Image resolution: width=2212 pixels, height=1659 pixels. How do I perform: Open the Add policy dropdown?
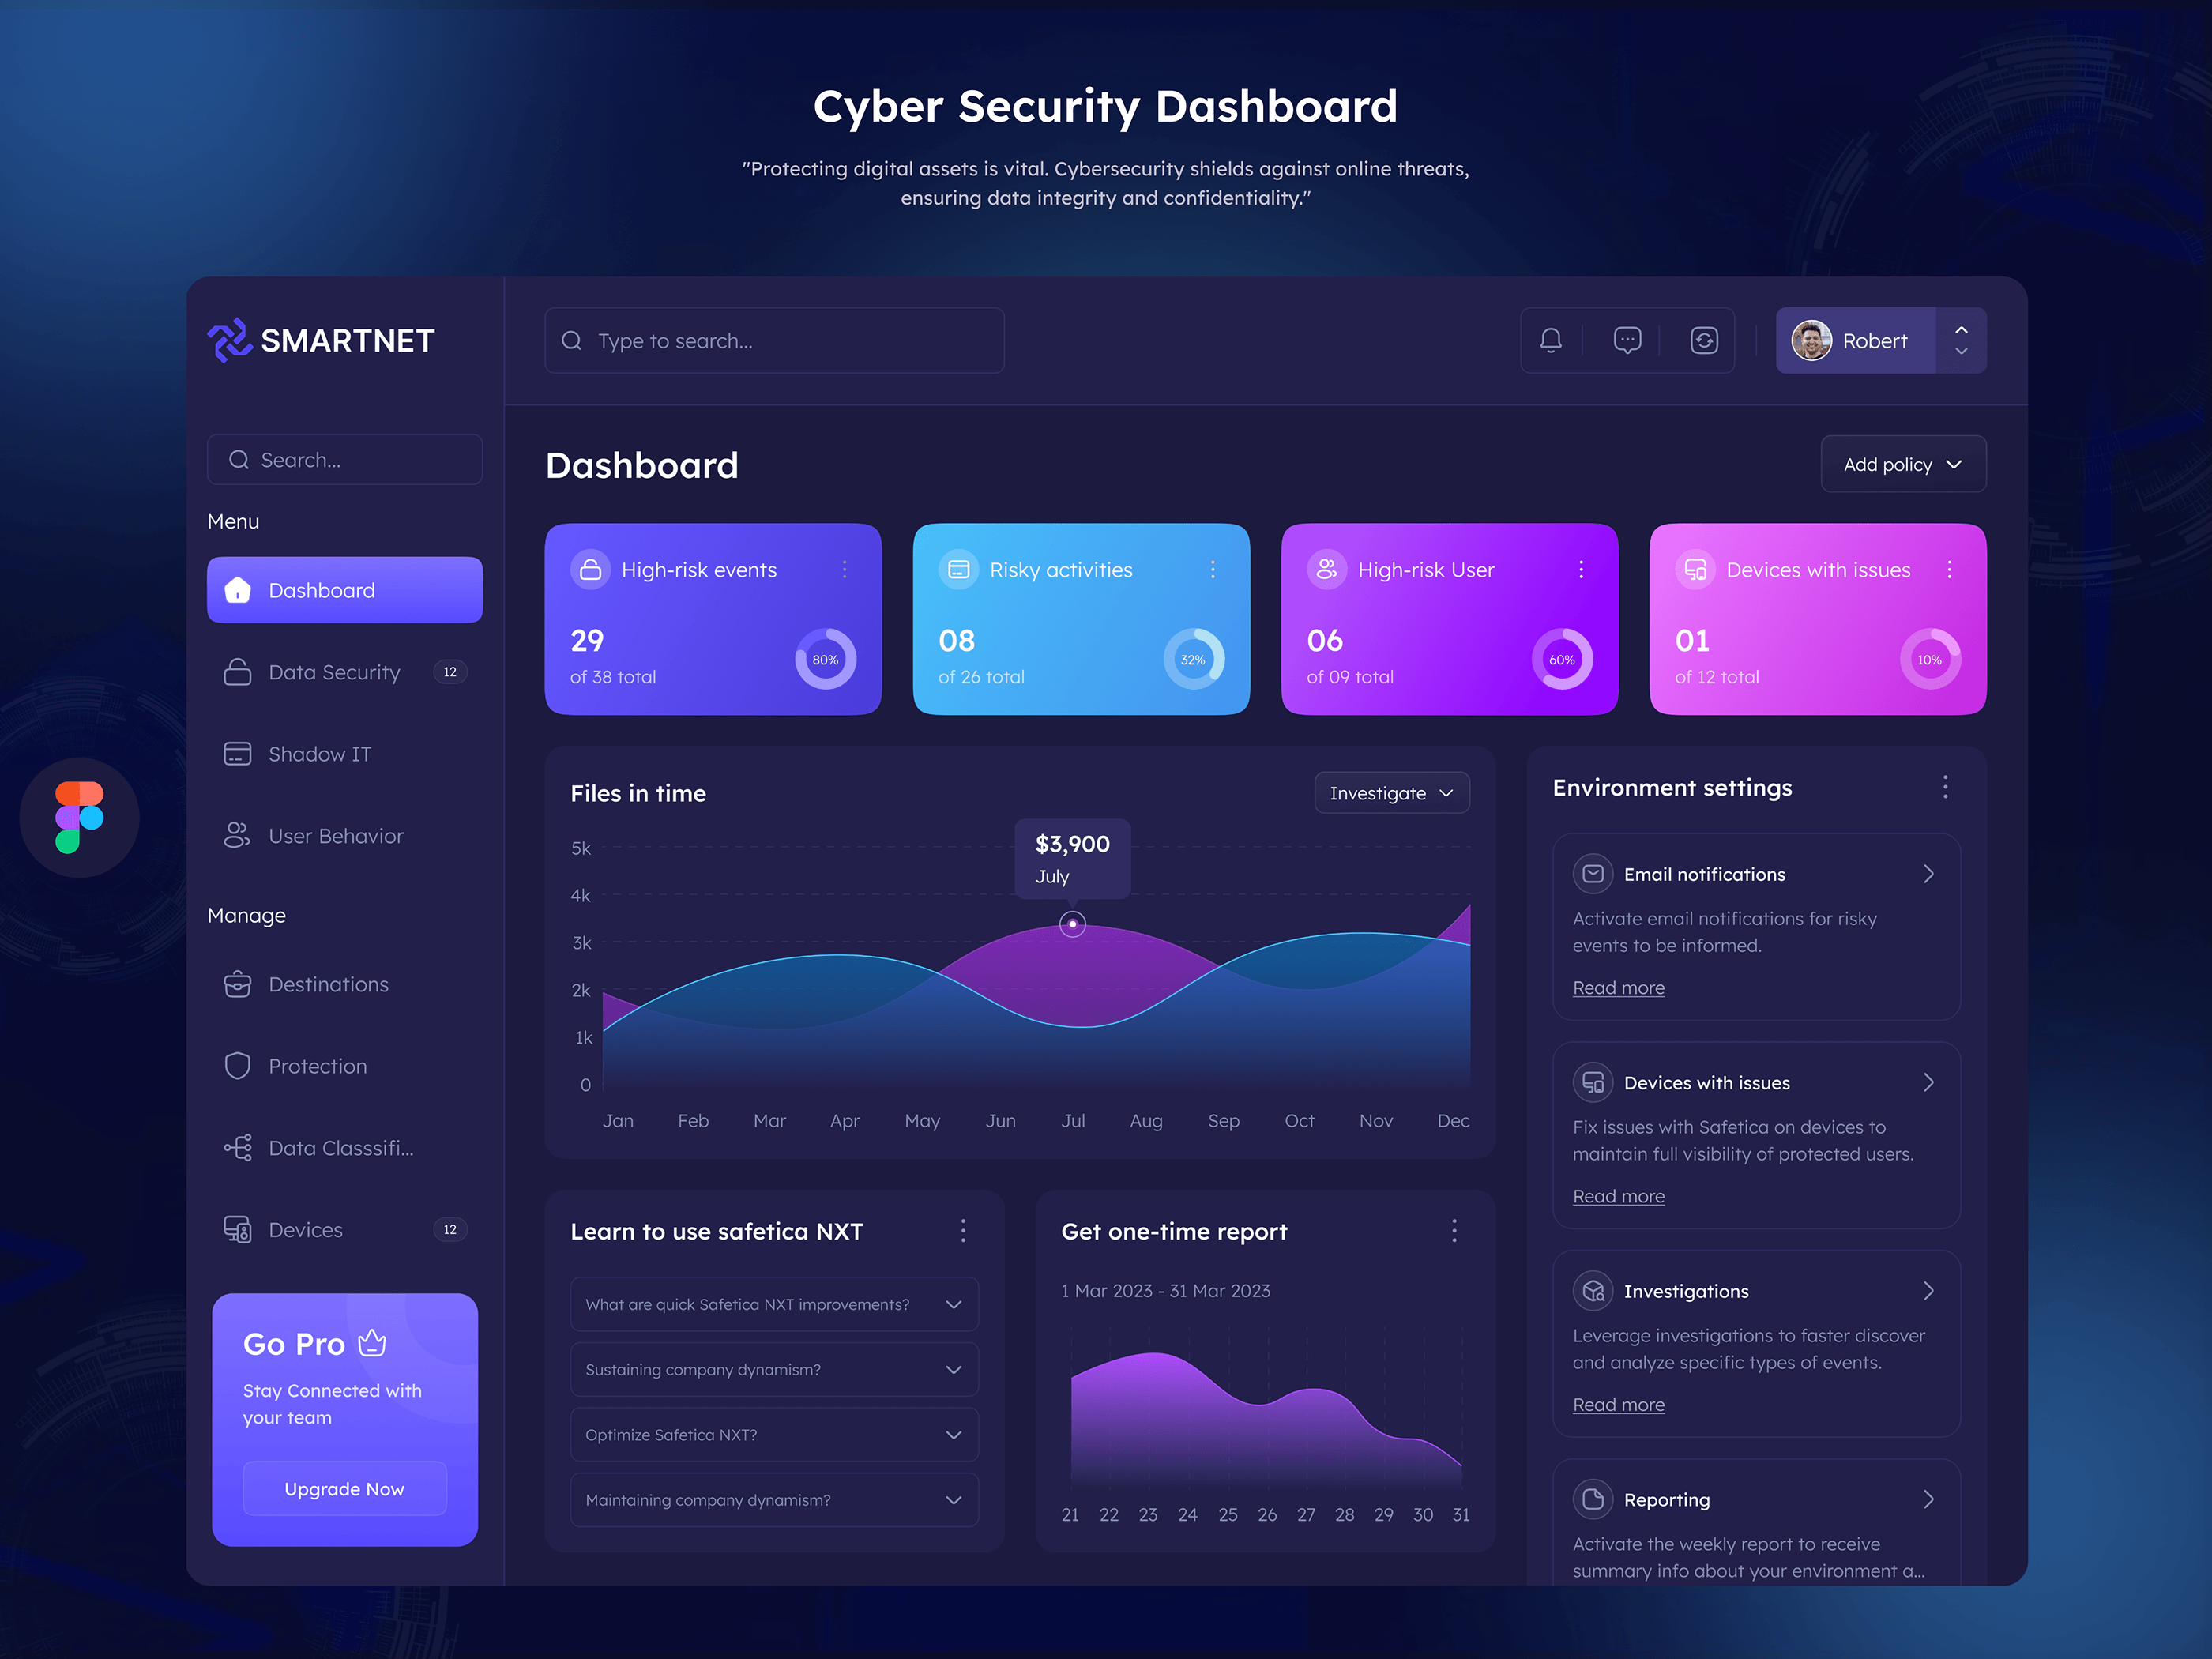tap(1903, 464)
